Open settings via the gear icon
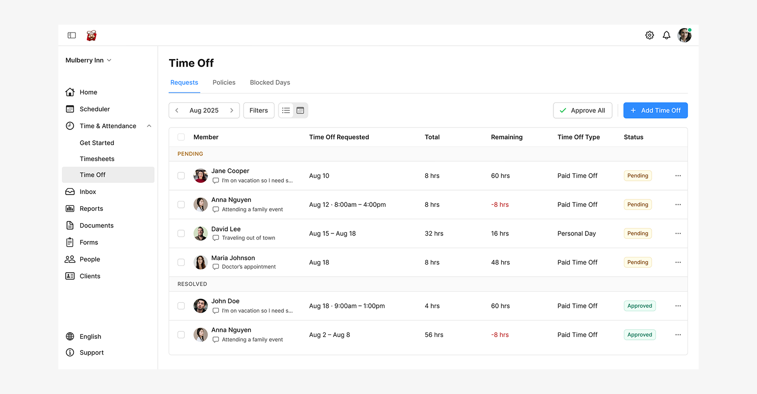 (650, 35)
